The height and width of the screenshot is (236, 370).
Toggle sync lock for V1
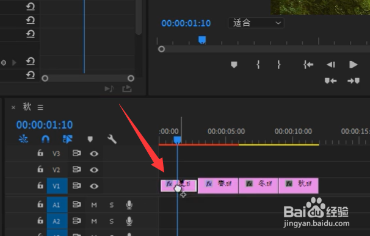(77, 186)
